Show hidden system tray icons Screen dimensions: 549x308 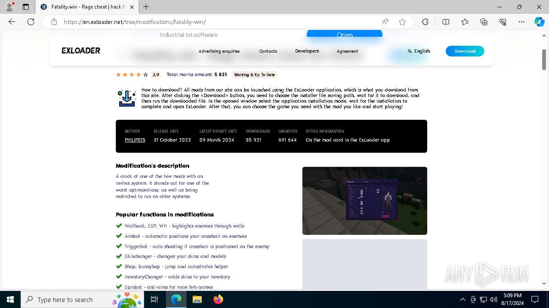point(462,299)
